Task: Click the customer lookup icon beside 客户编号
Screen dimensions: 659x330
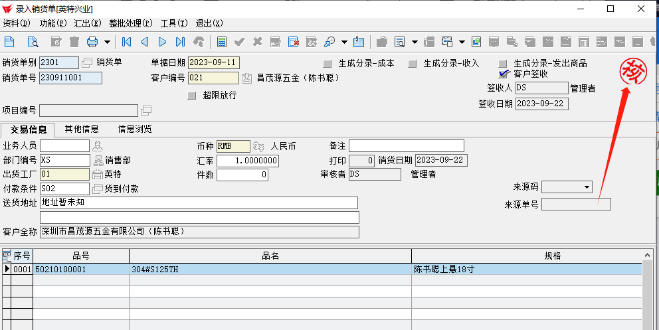Action: point(247,78)
